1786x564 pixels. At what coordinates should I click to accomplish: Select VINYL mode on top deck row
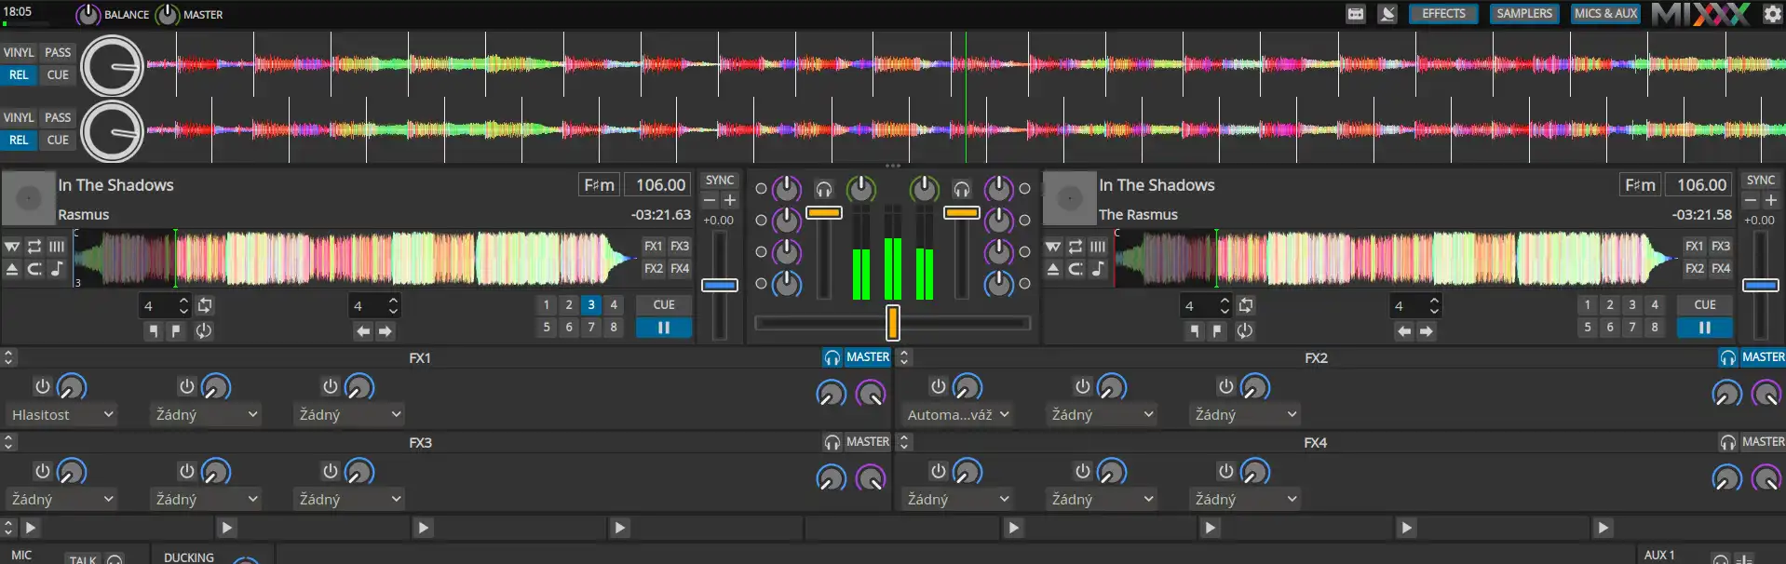click(x=19, y=53)
